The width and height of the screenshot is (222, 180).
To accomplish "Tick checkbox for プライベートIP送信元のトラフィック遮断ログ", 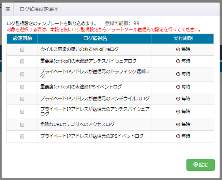I will coord(22,74).
